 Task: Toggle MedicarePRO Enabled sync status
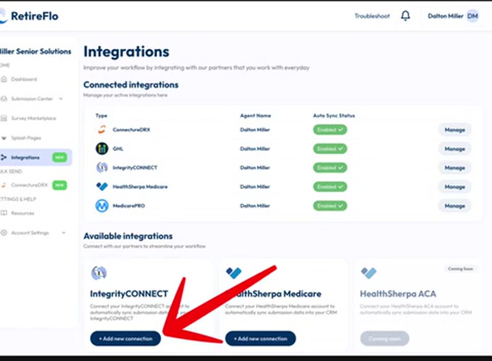[x=330, y=206]
